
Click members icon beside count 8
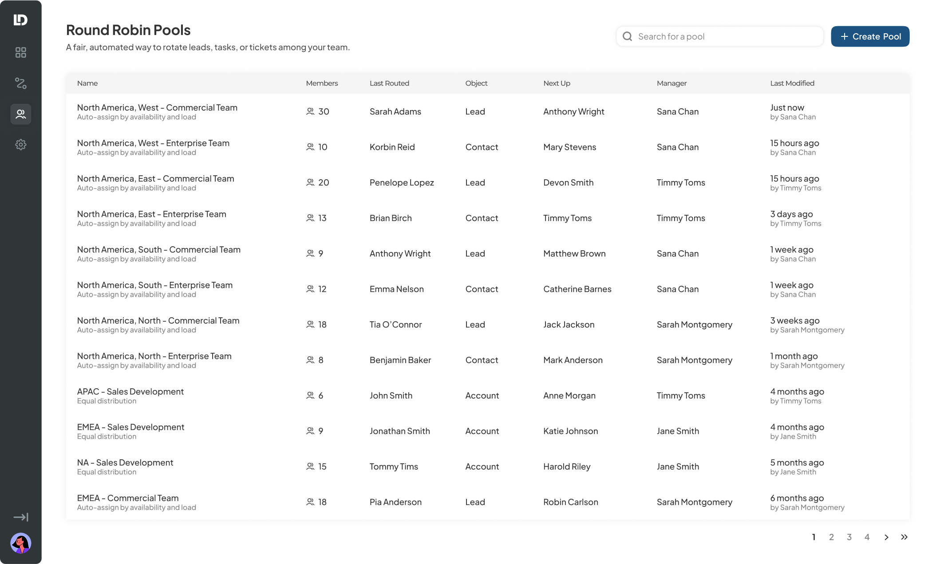pos(310,360)
